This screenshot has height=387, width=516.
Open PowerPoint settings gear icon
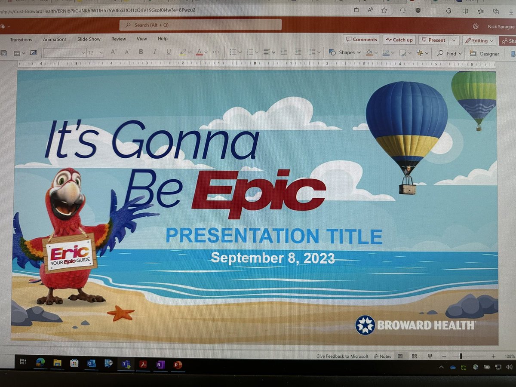click(x=476, y=26)
